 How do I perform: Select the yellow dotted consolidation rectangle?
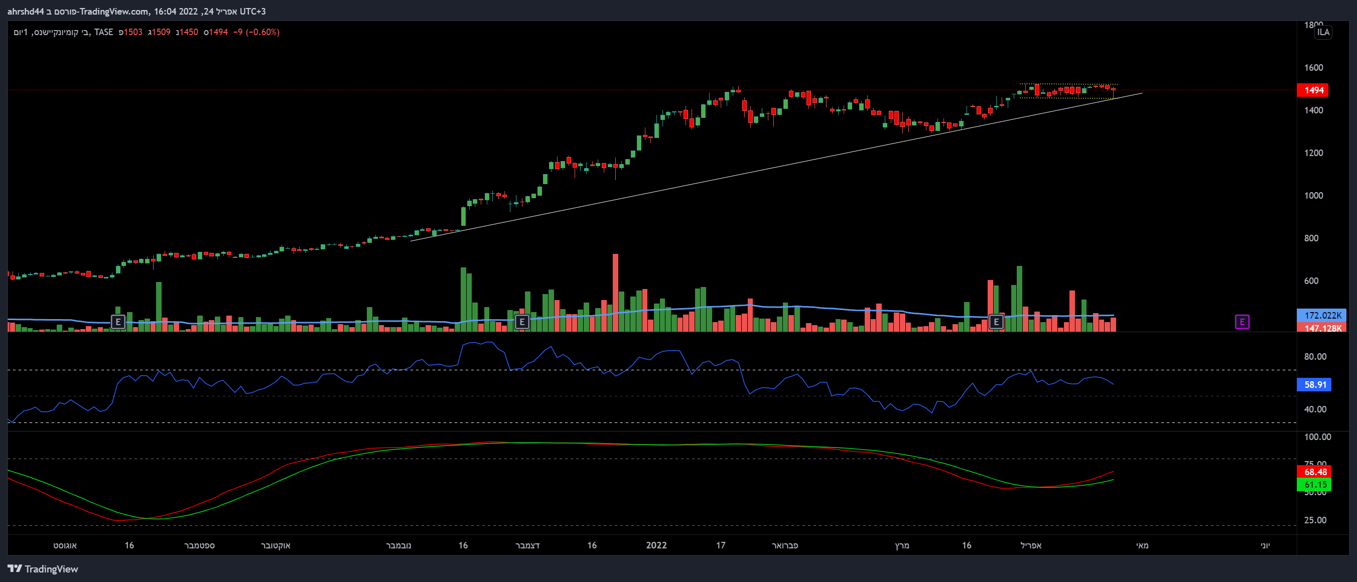tap(1069, 84)
